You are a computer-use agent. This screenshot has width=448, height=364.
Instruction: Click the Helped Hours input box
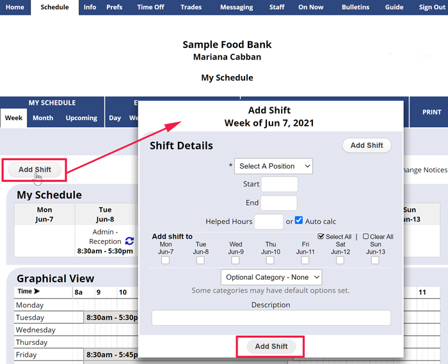point(269,222)
